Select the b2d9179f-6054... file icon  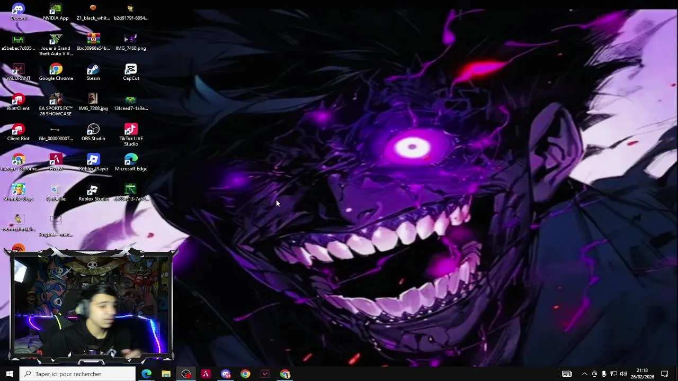tap(131, 12)
